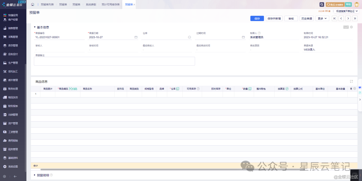Open the 过期时间 calendar picker icon
The image size is (362, 181).
243,37
